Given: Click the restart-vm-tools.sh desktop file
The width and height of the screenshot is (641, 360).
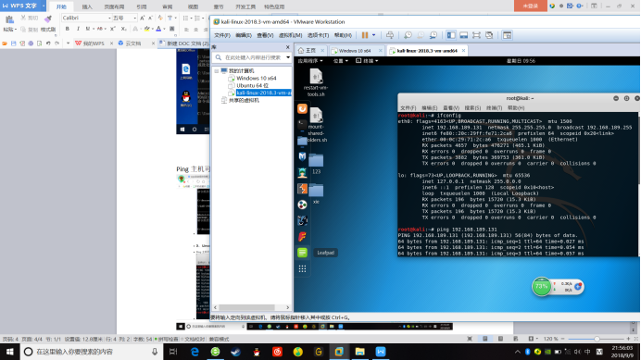Looking at the screenshot, I should (x=316, y=83).
